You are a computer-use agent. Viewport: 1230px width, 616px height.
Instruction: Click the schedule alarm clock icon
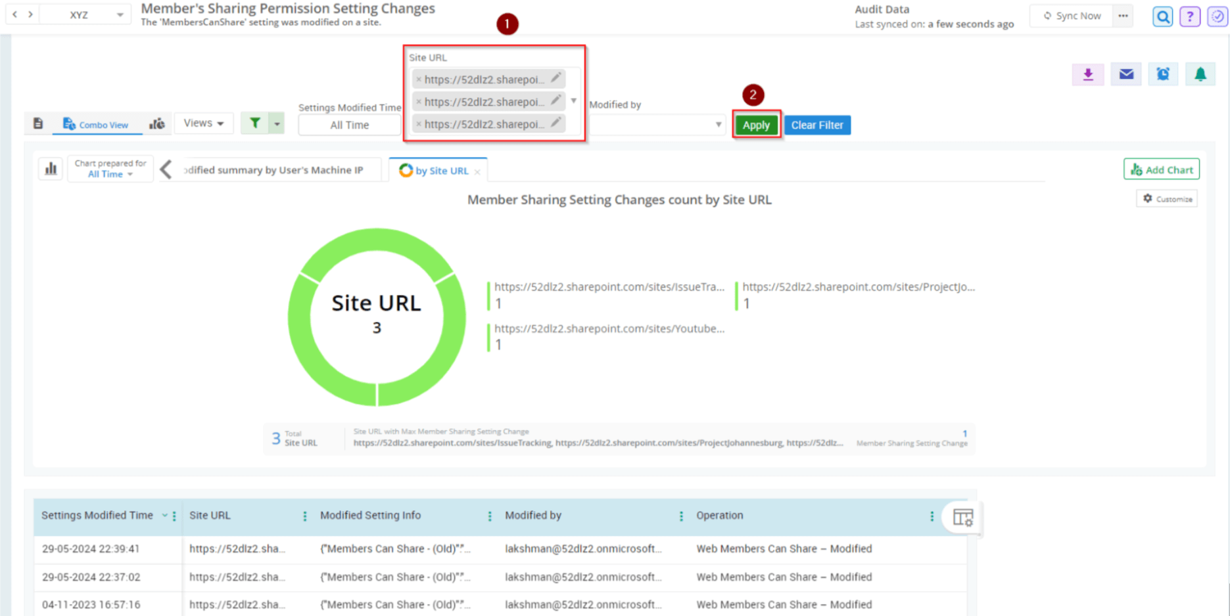[x=1163, y=74]
